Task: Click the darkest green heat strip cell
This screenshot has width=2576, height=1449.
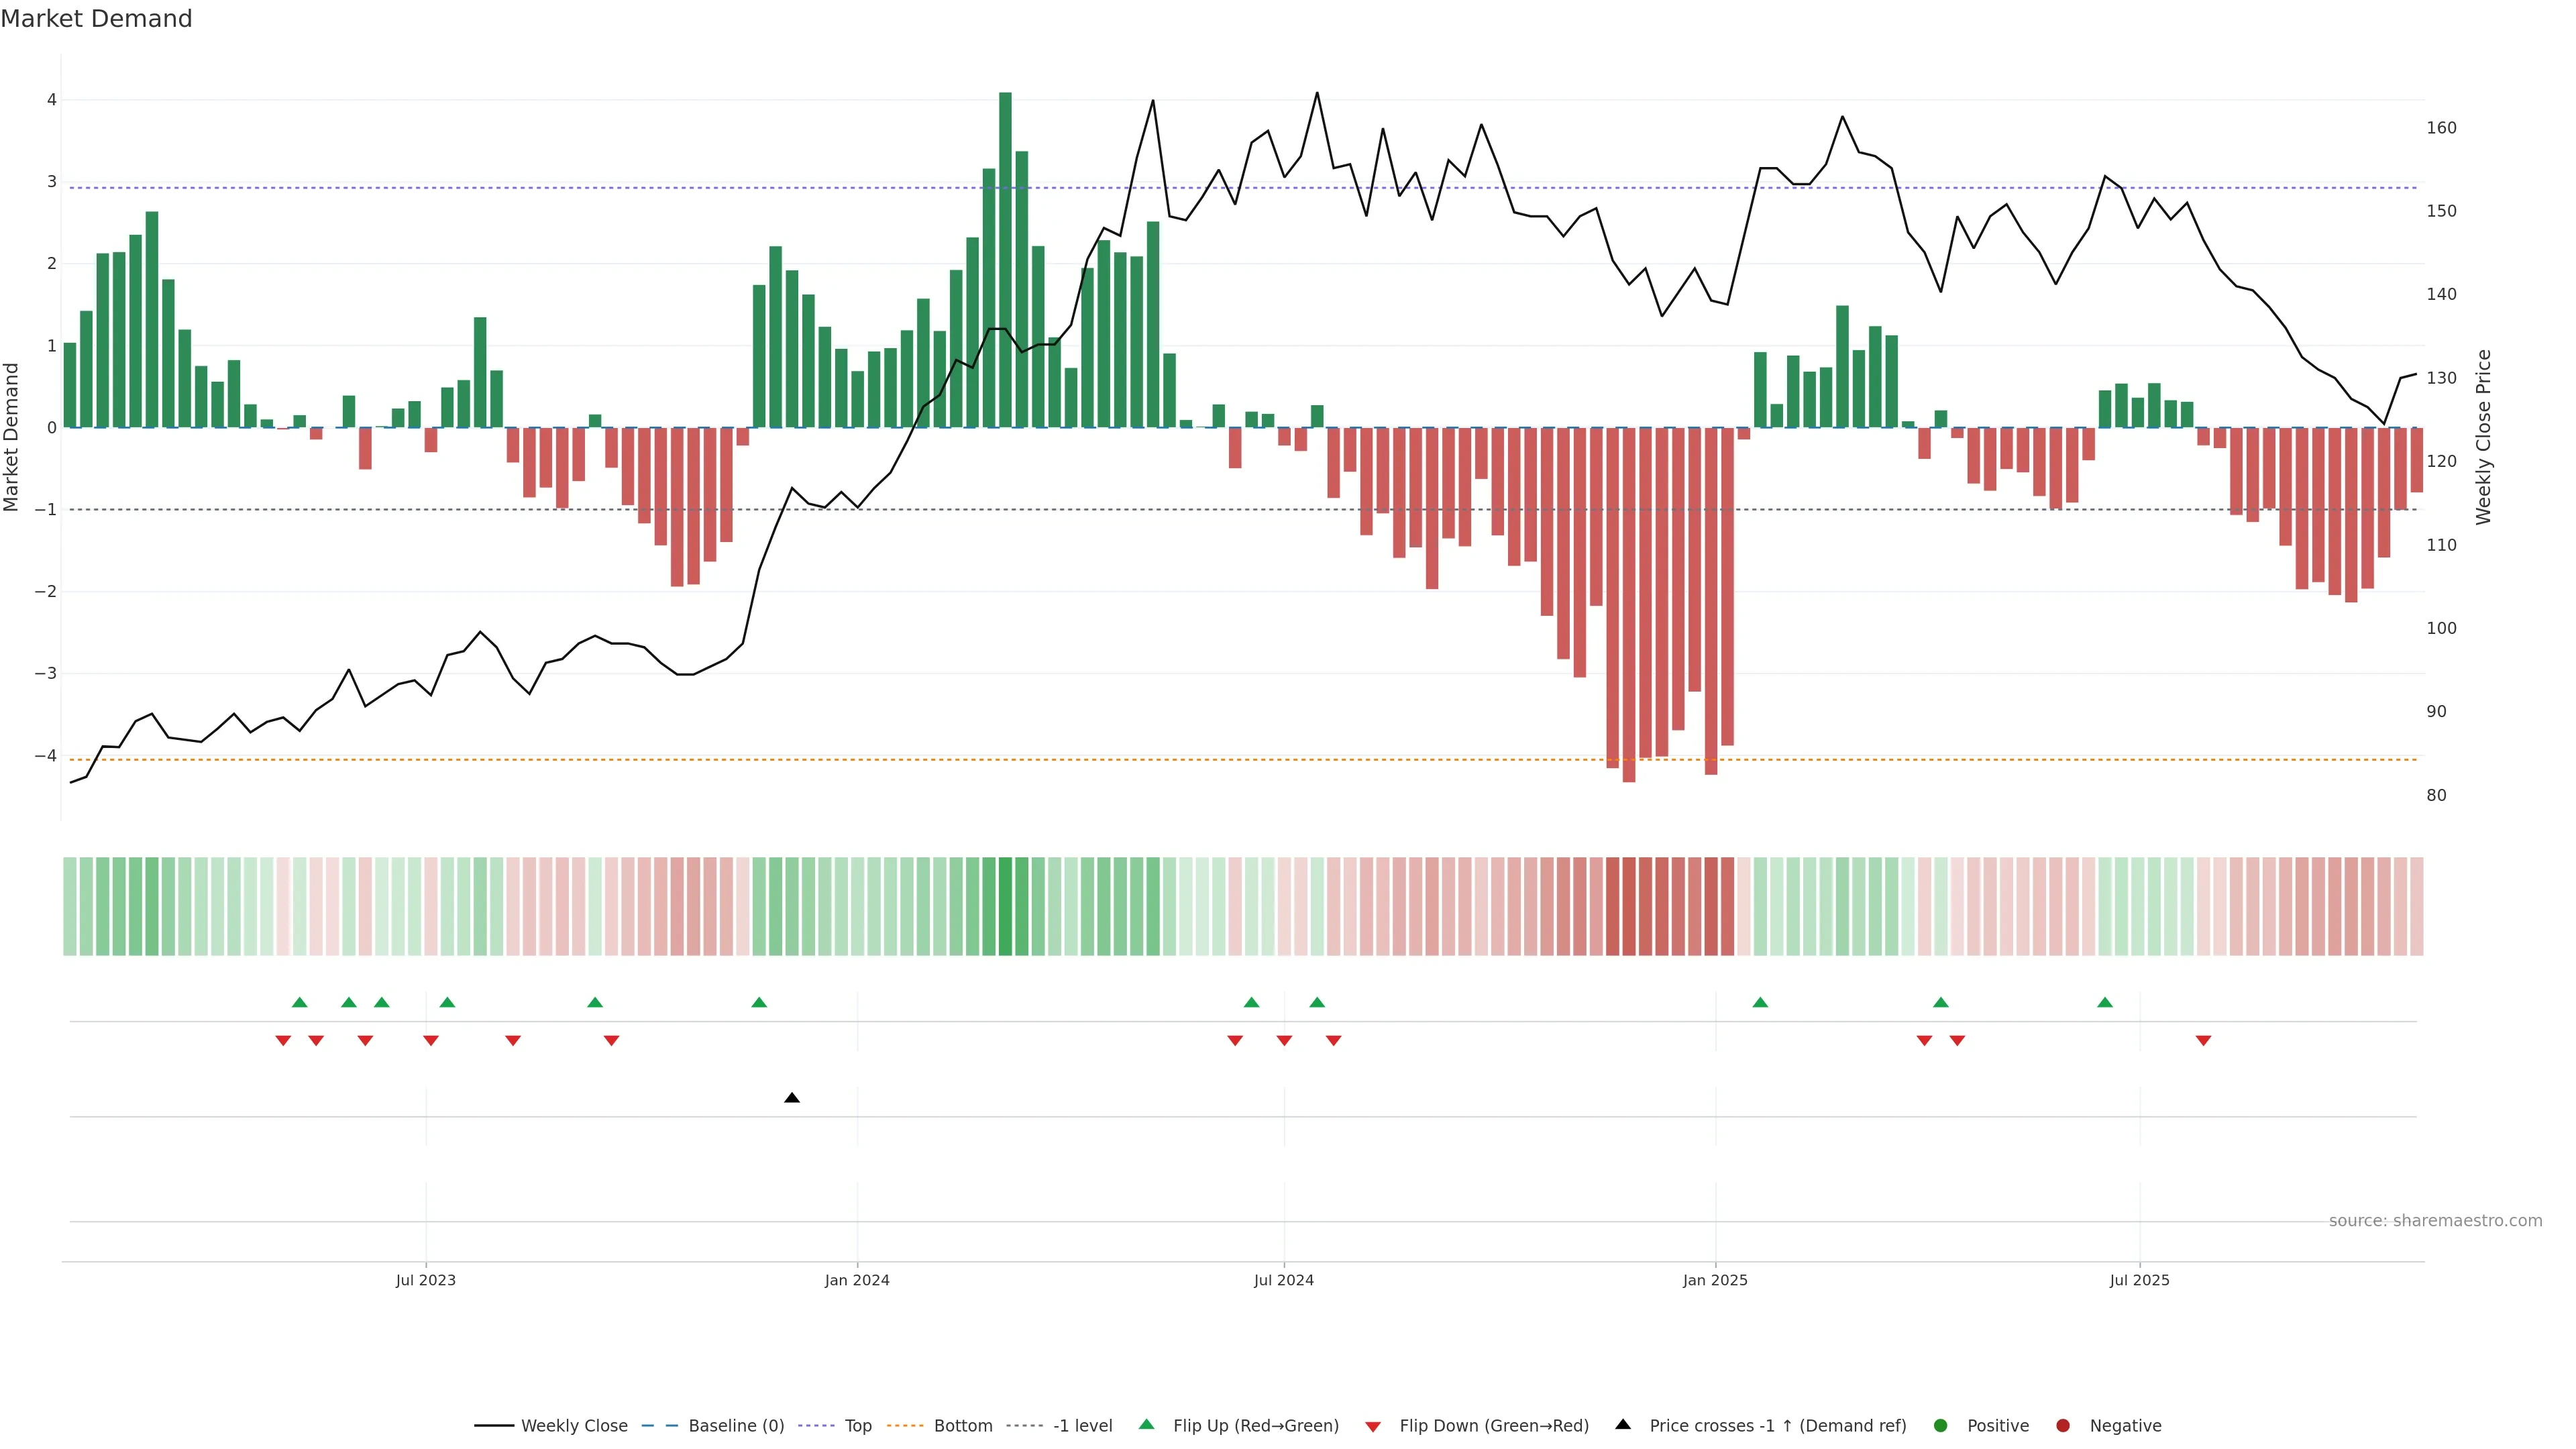Action: pyautogui.click(x=1005, y=906)
